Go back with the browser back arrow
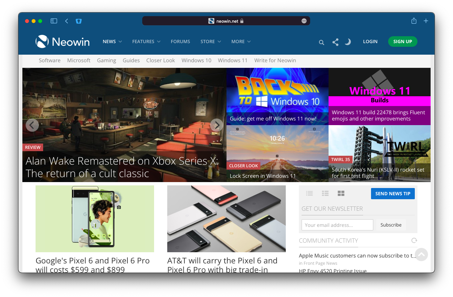This screenshot has height=297, width=453. (x=67, y=21)
